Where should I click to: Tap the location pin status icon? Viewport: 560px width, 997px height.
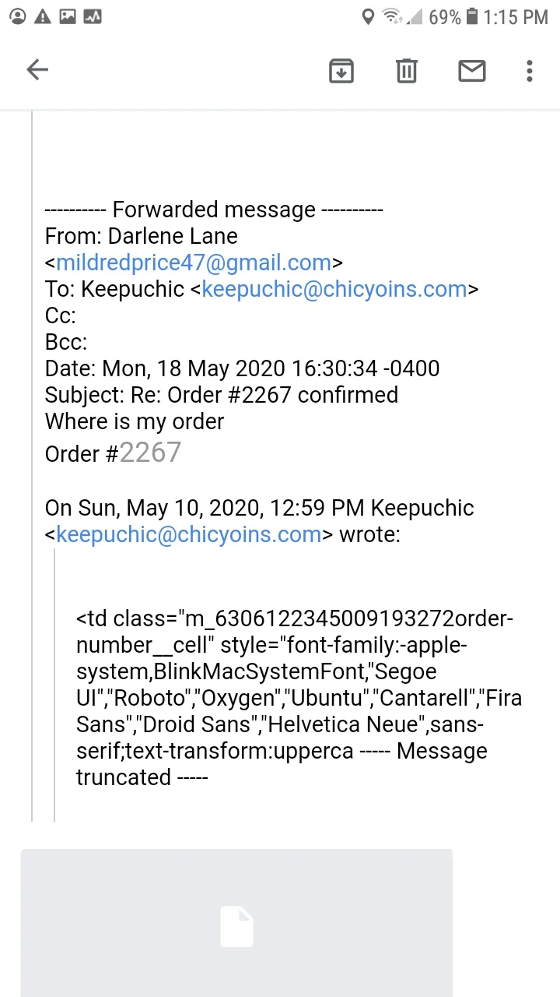[x=369, y=16]
